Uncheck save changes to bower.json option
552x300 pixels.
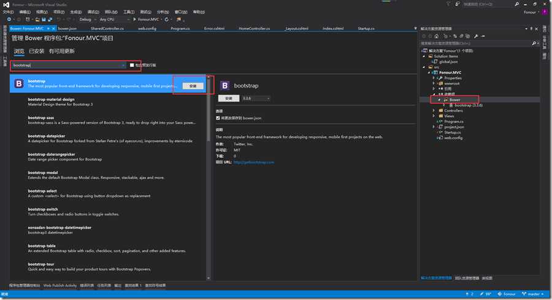coord(218,118)
